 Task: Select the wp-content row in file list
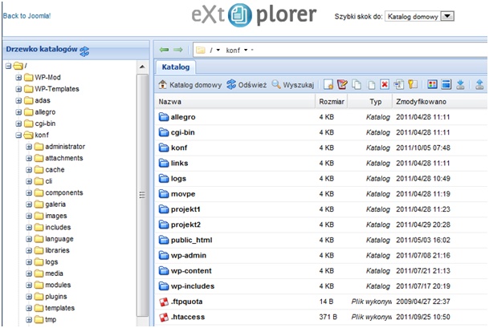point(321,271)
